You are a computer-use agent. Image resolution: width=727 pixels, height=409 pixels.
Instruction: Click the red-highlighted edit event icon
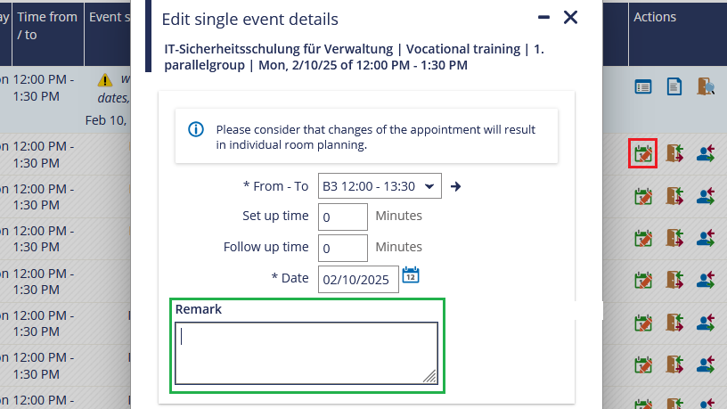(643, 153)
